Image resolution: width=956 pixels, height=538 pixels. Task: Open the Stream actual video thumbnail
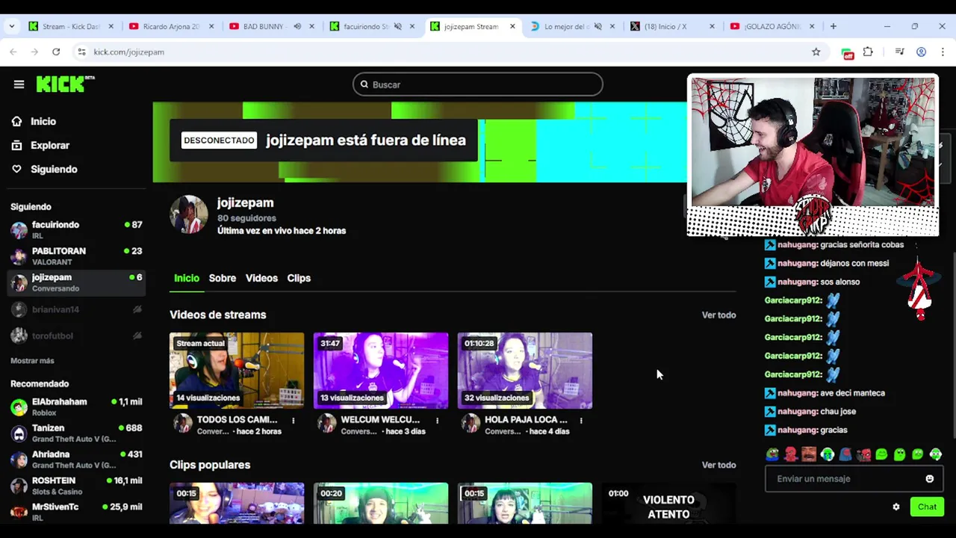click(237, 371)
